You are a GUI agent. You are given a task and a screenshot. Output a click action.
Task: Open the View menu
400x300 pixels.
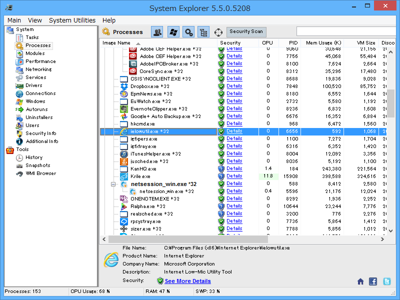pyautogui.click(x=34, y=20)
